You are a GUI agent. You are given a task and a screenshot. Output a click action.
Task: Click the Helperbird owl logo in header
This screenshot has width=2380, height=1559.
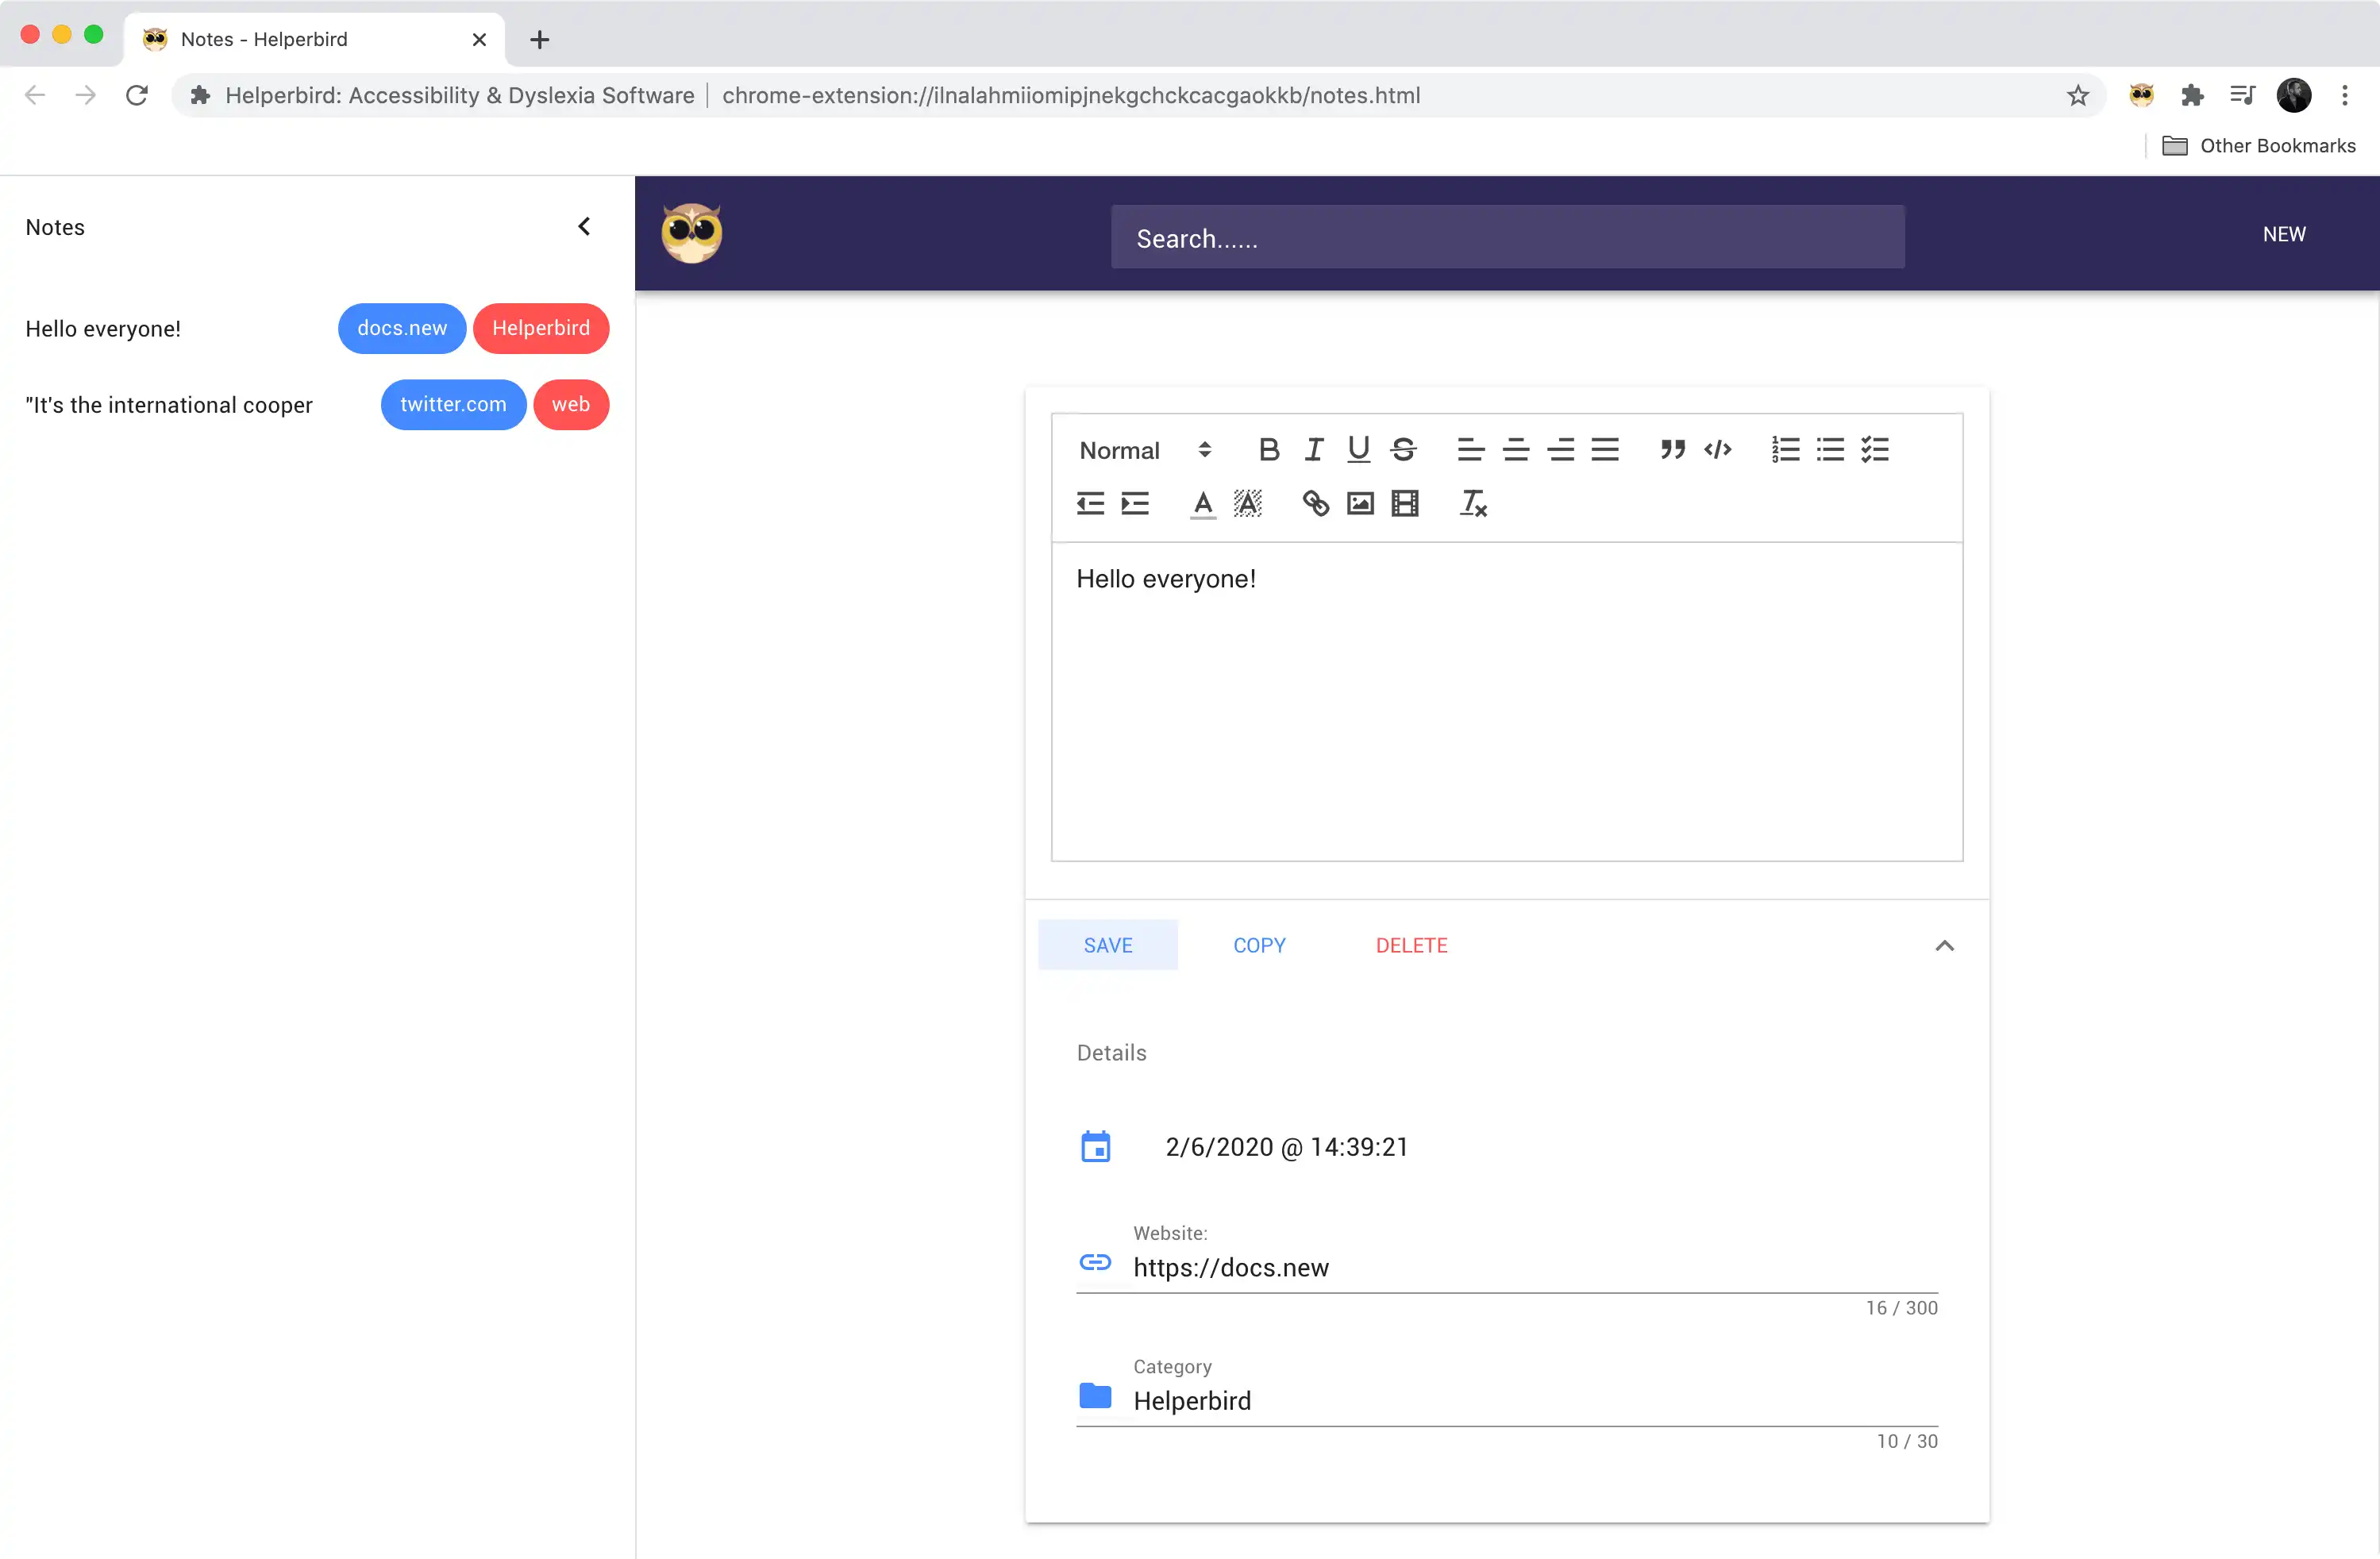(691, 233)
